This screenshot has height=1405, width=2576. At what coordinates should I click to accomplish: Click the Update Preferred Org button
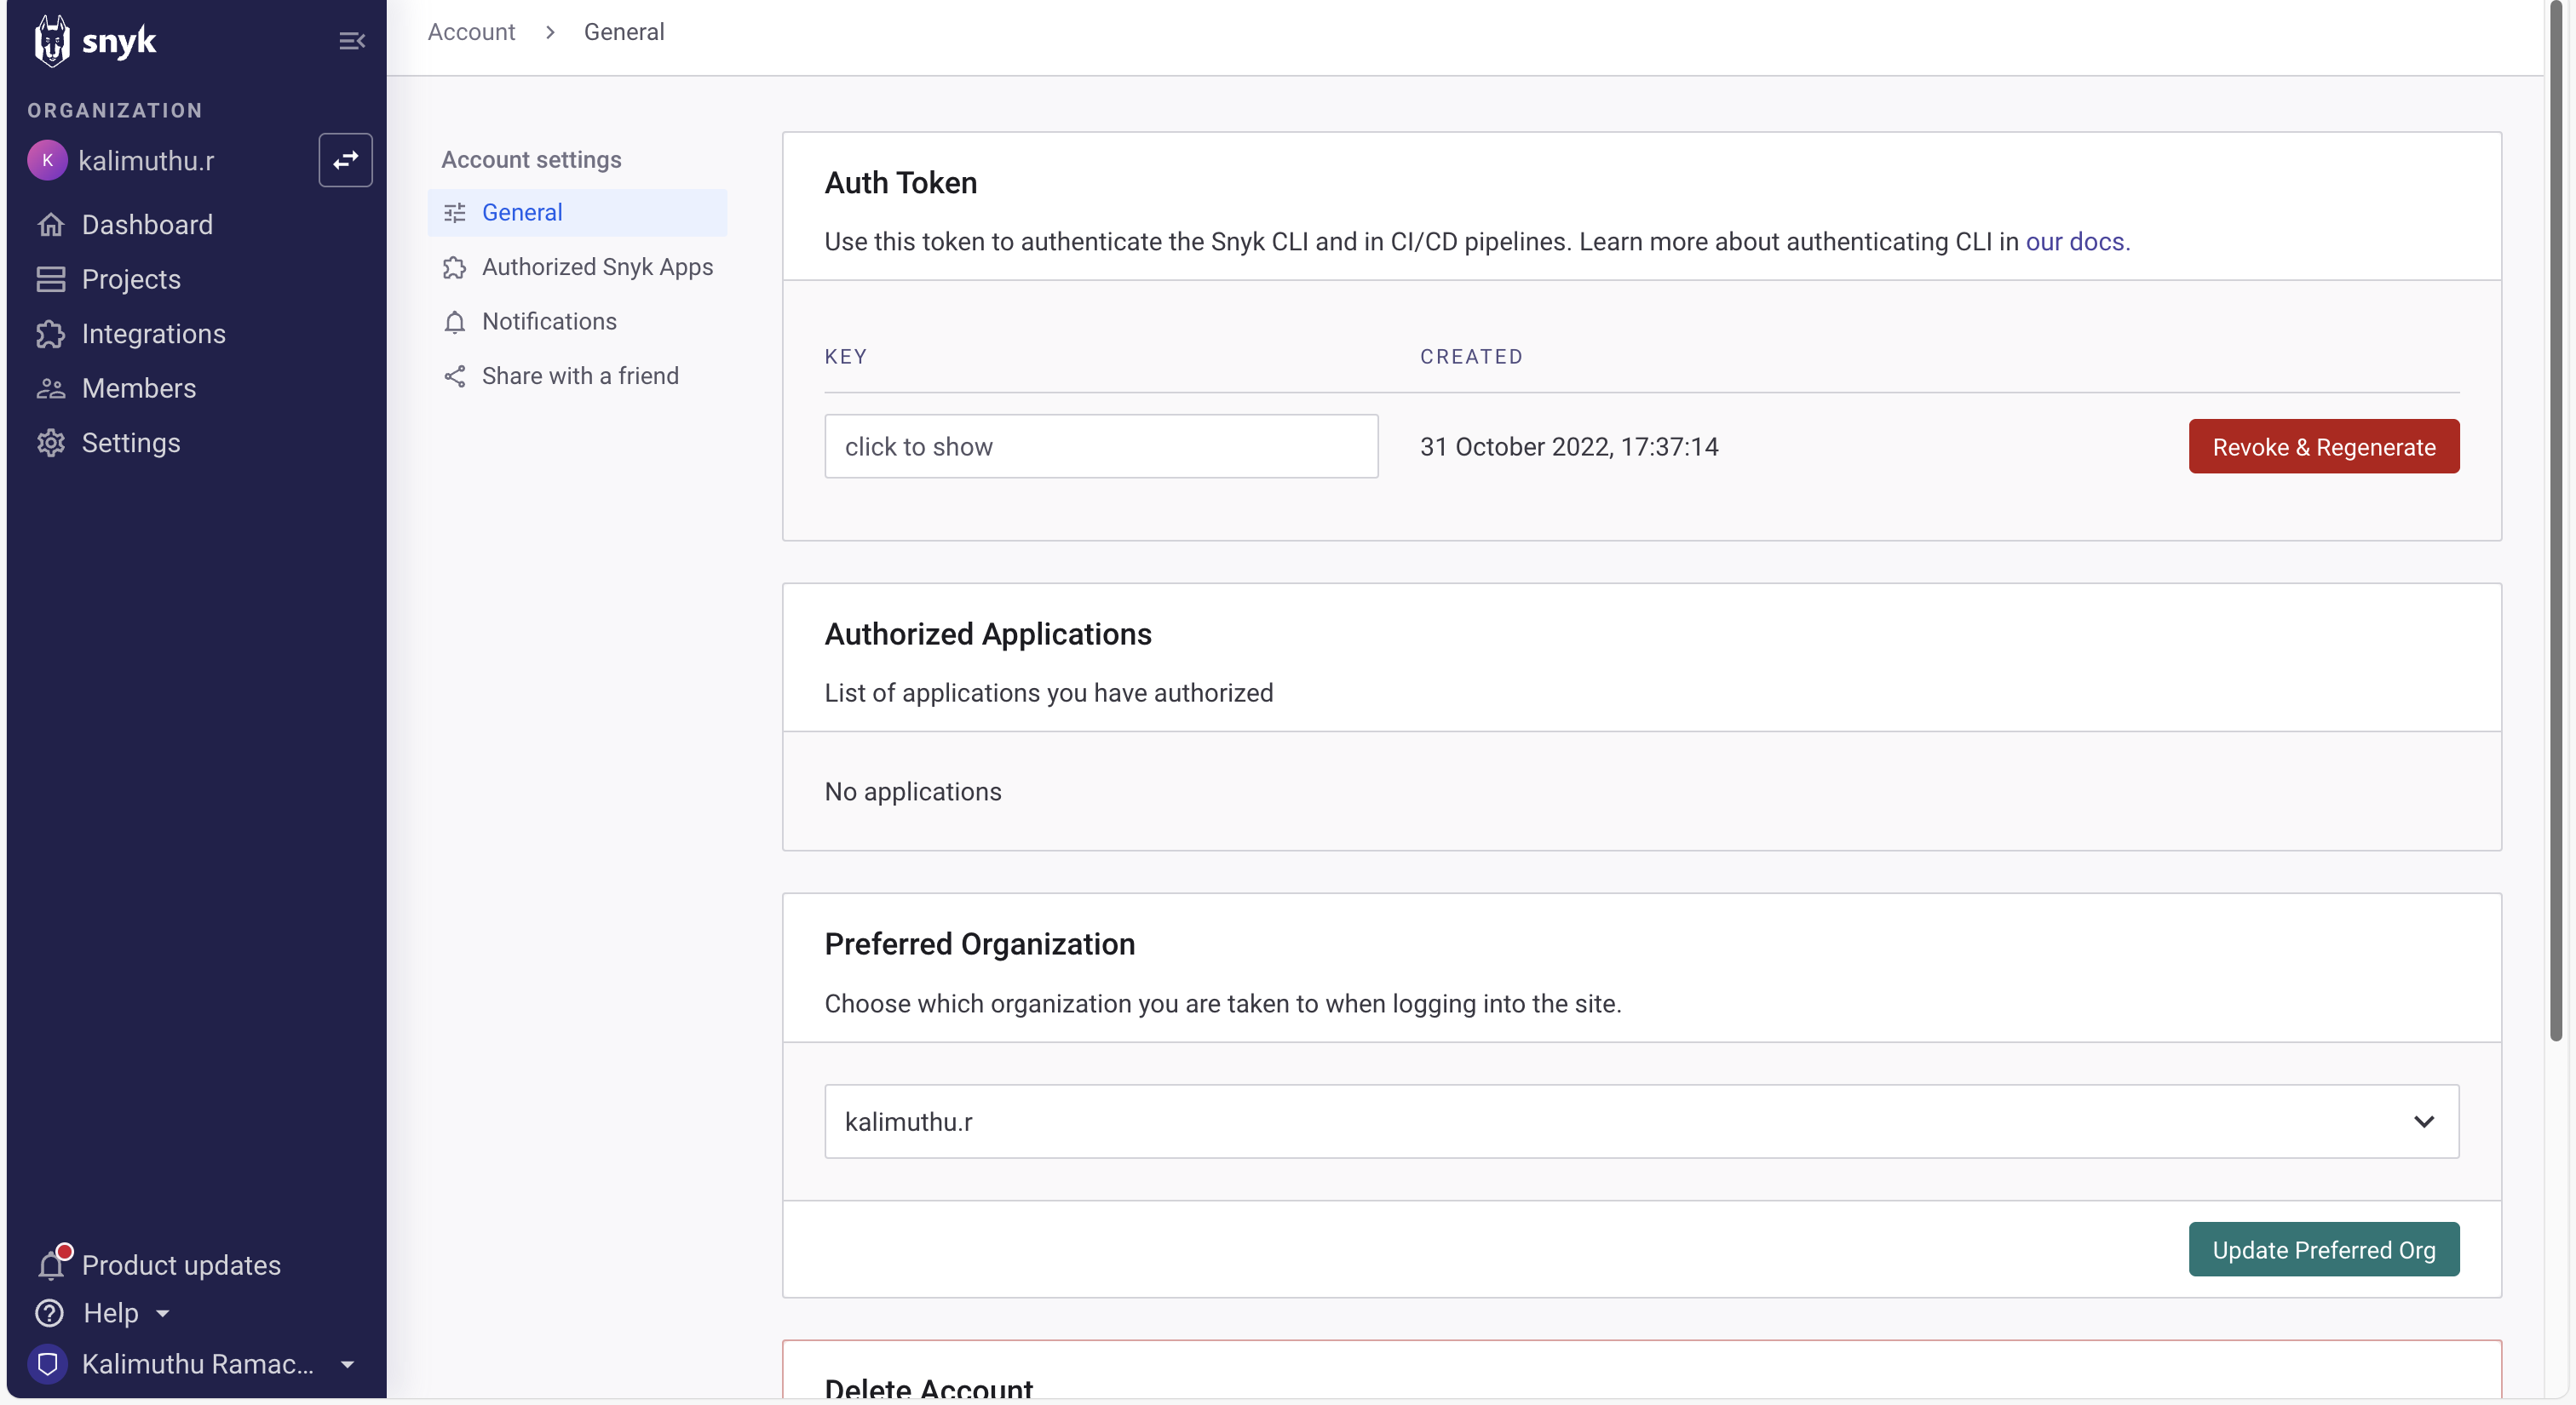[2323, 1249]
